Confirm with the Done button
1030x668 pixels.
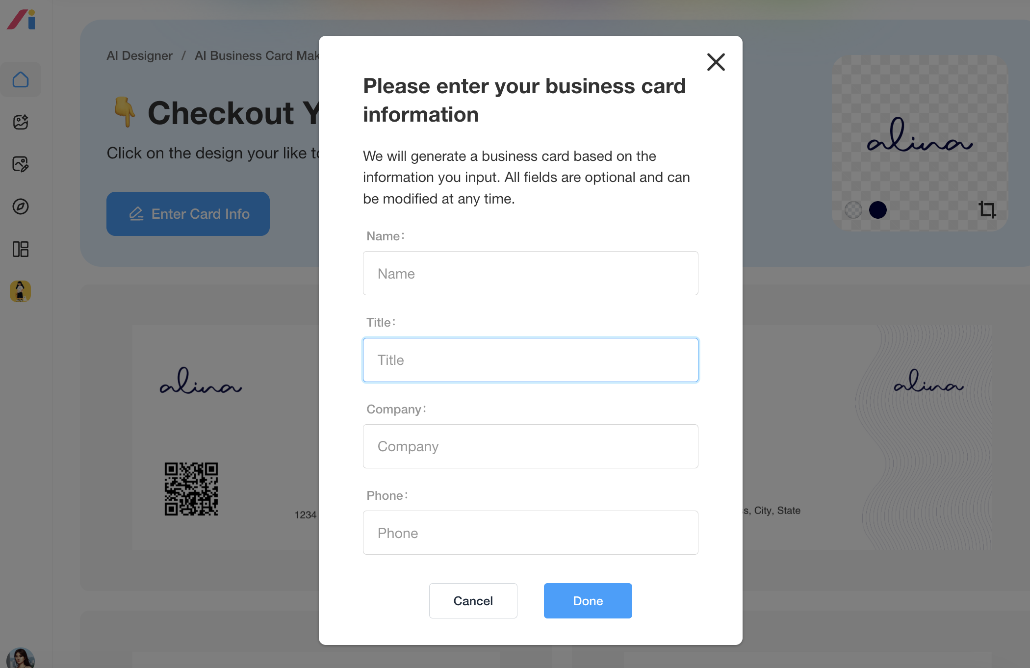[588, 601]
